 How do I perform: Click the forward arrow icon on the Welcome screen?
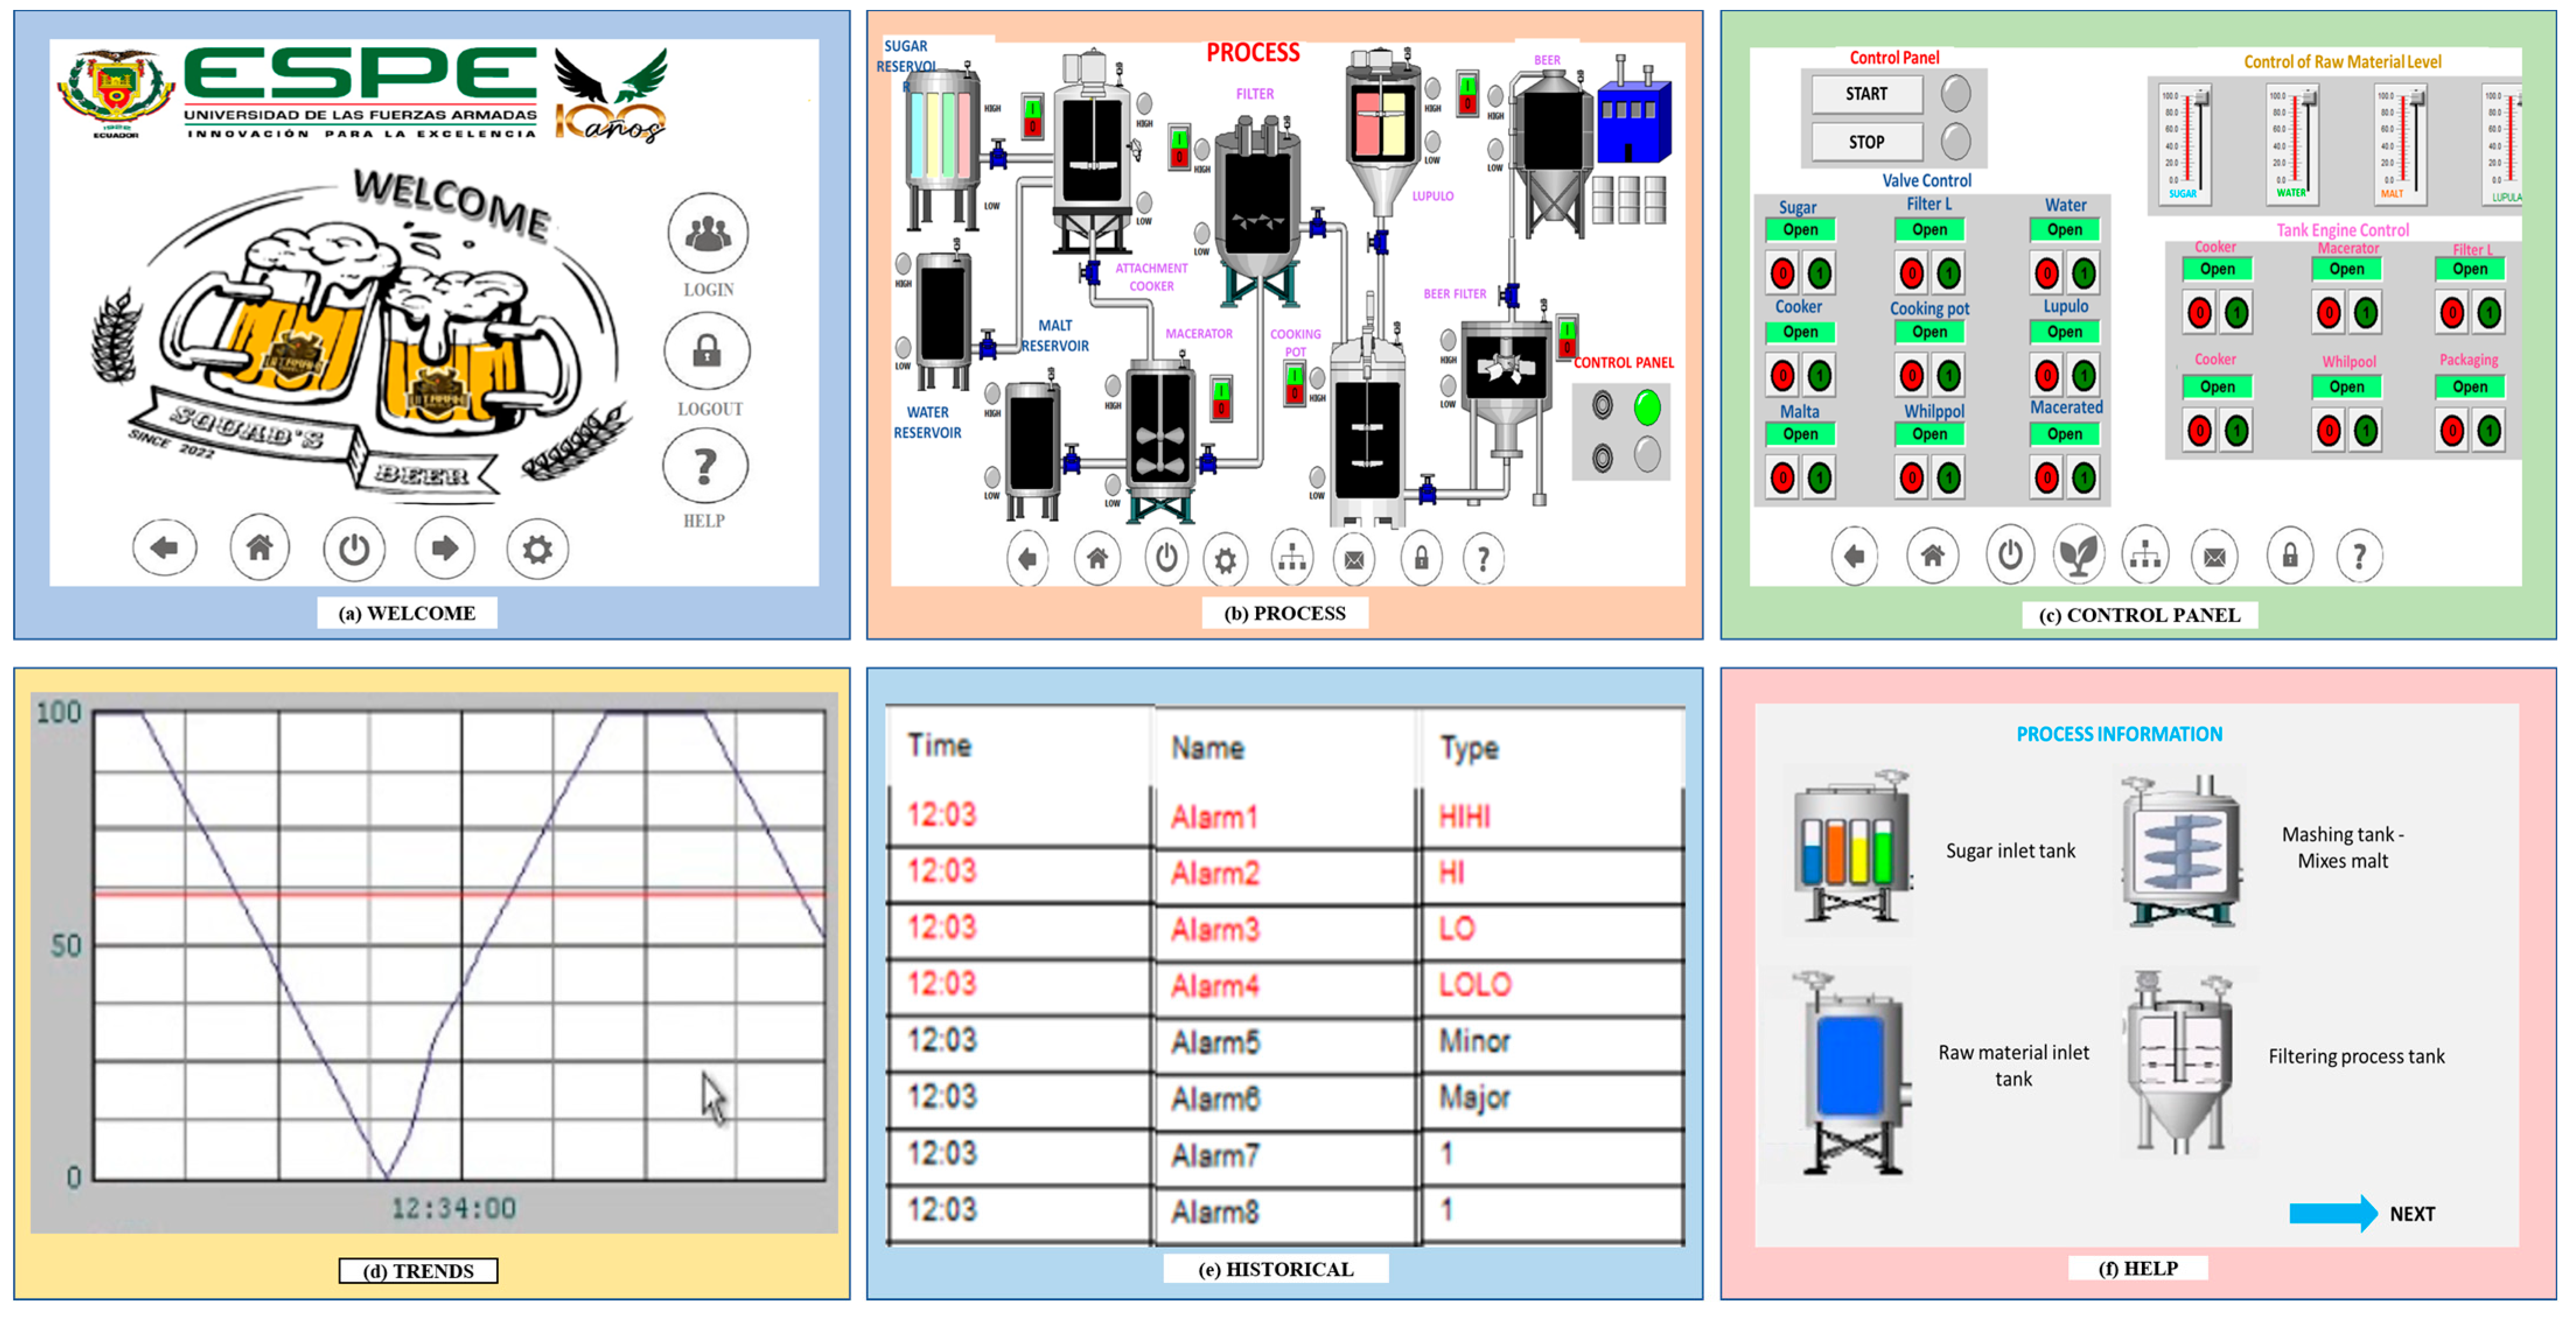[x=446, y=548]
